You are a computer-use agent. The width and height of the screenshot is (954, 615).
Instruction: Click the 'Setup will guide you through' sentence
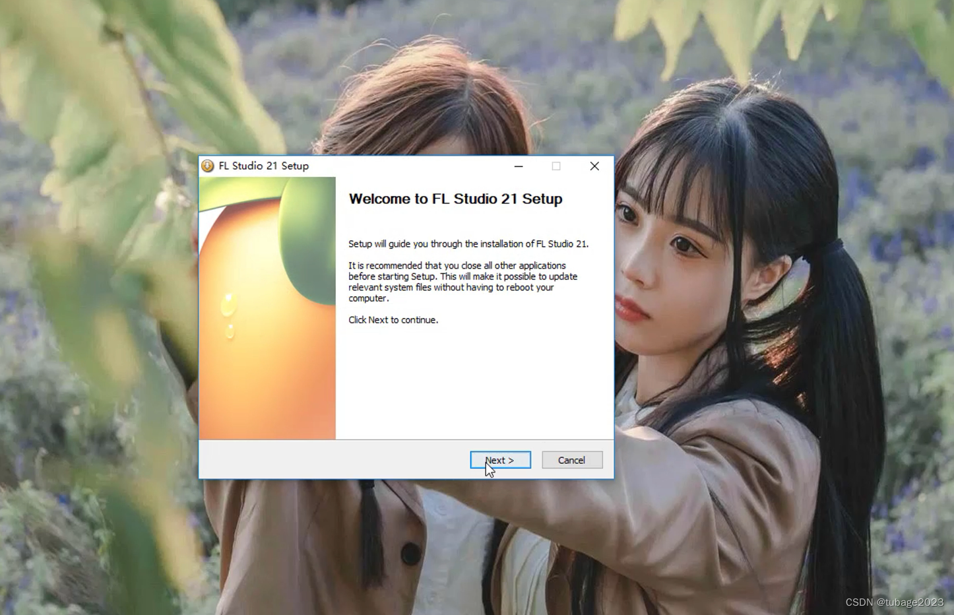point(468,244)
